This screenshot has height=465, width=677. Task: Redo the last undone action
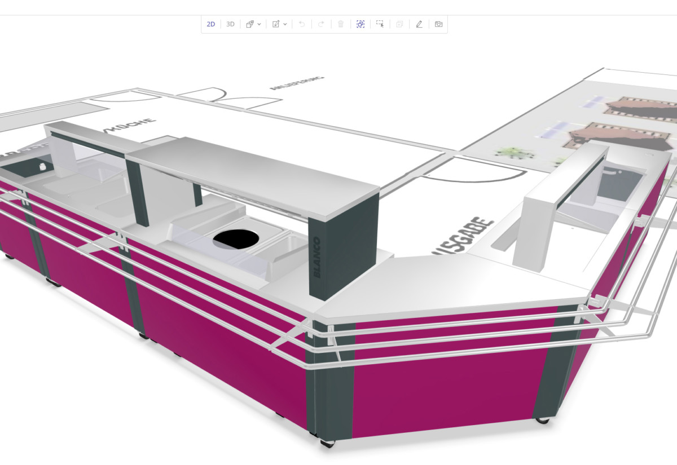320,24
